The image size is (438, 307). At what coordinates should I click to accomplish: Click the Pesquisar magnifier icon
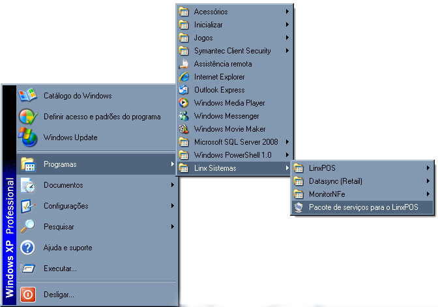(x=27, y=227)
